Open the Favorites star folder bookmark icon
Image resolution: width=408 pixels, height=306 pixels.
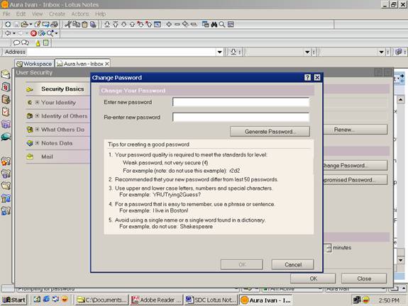point(6,161)
